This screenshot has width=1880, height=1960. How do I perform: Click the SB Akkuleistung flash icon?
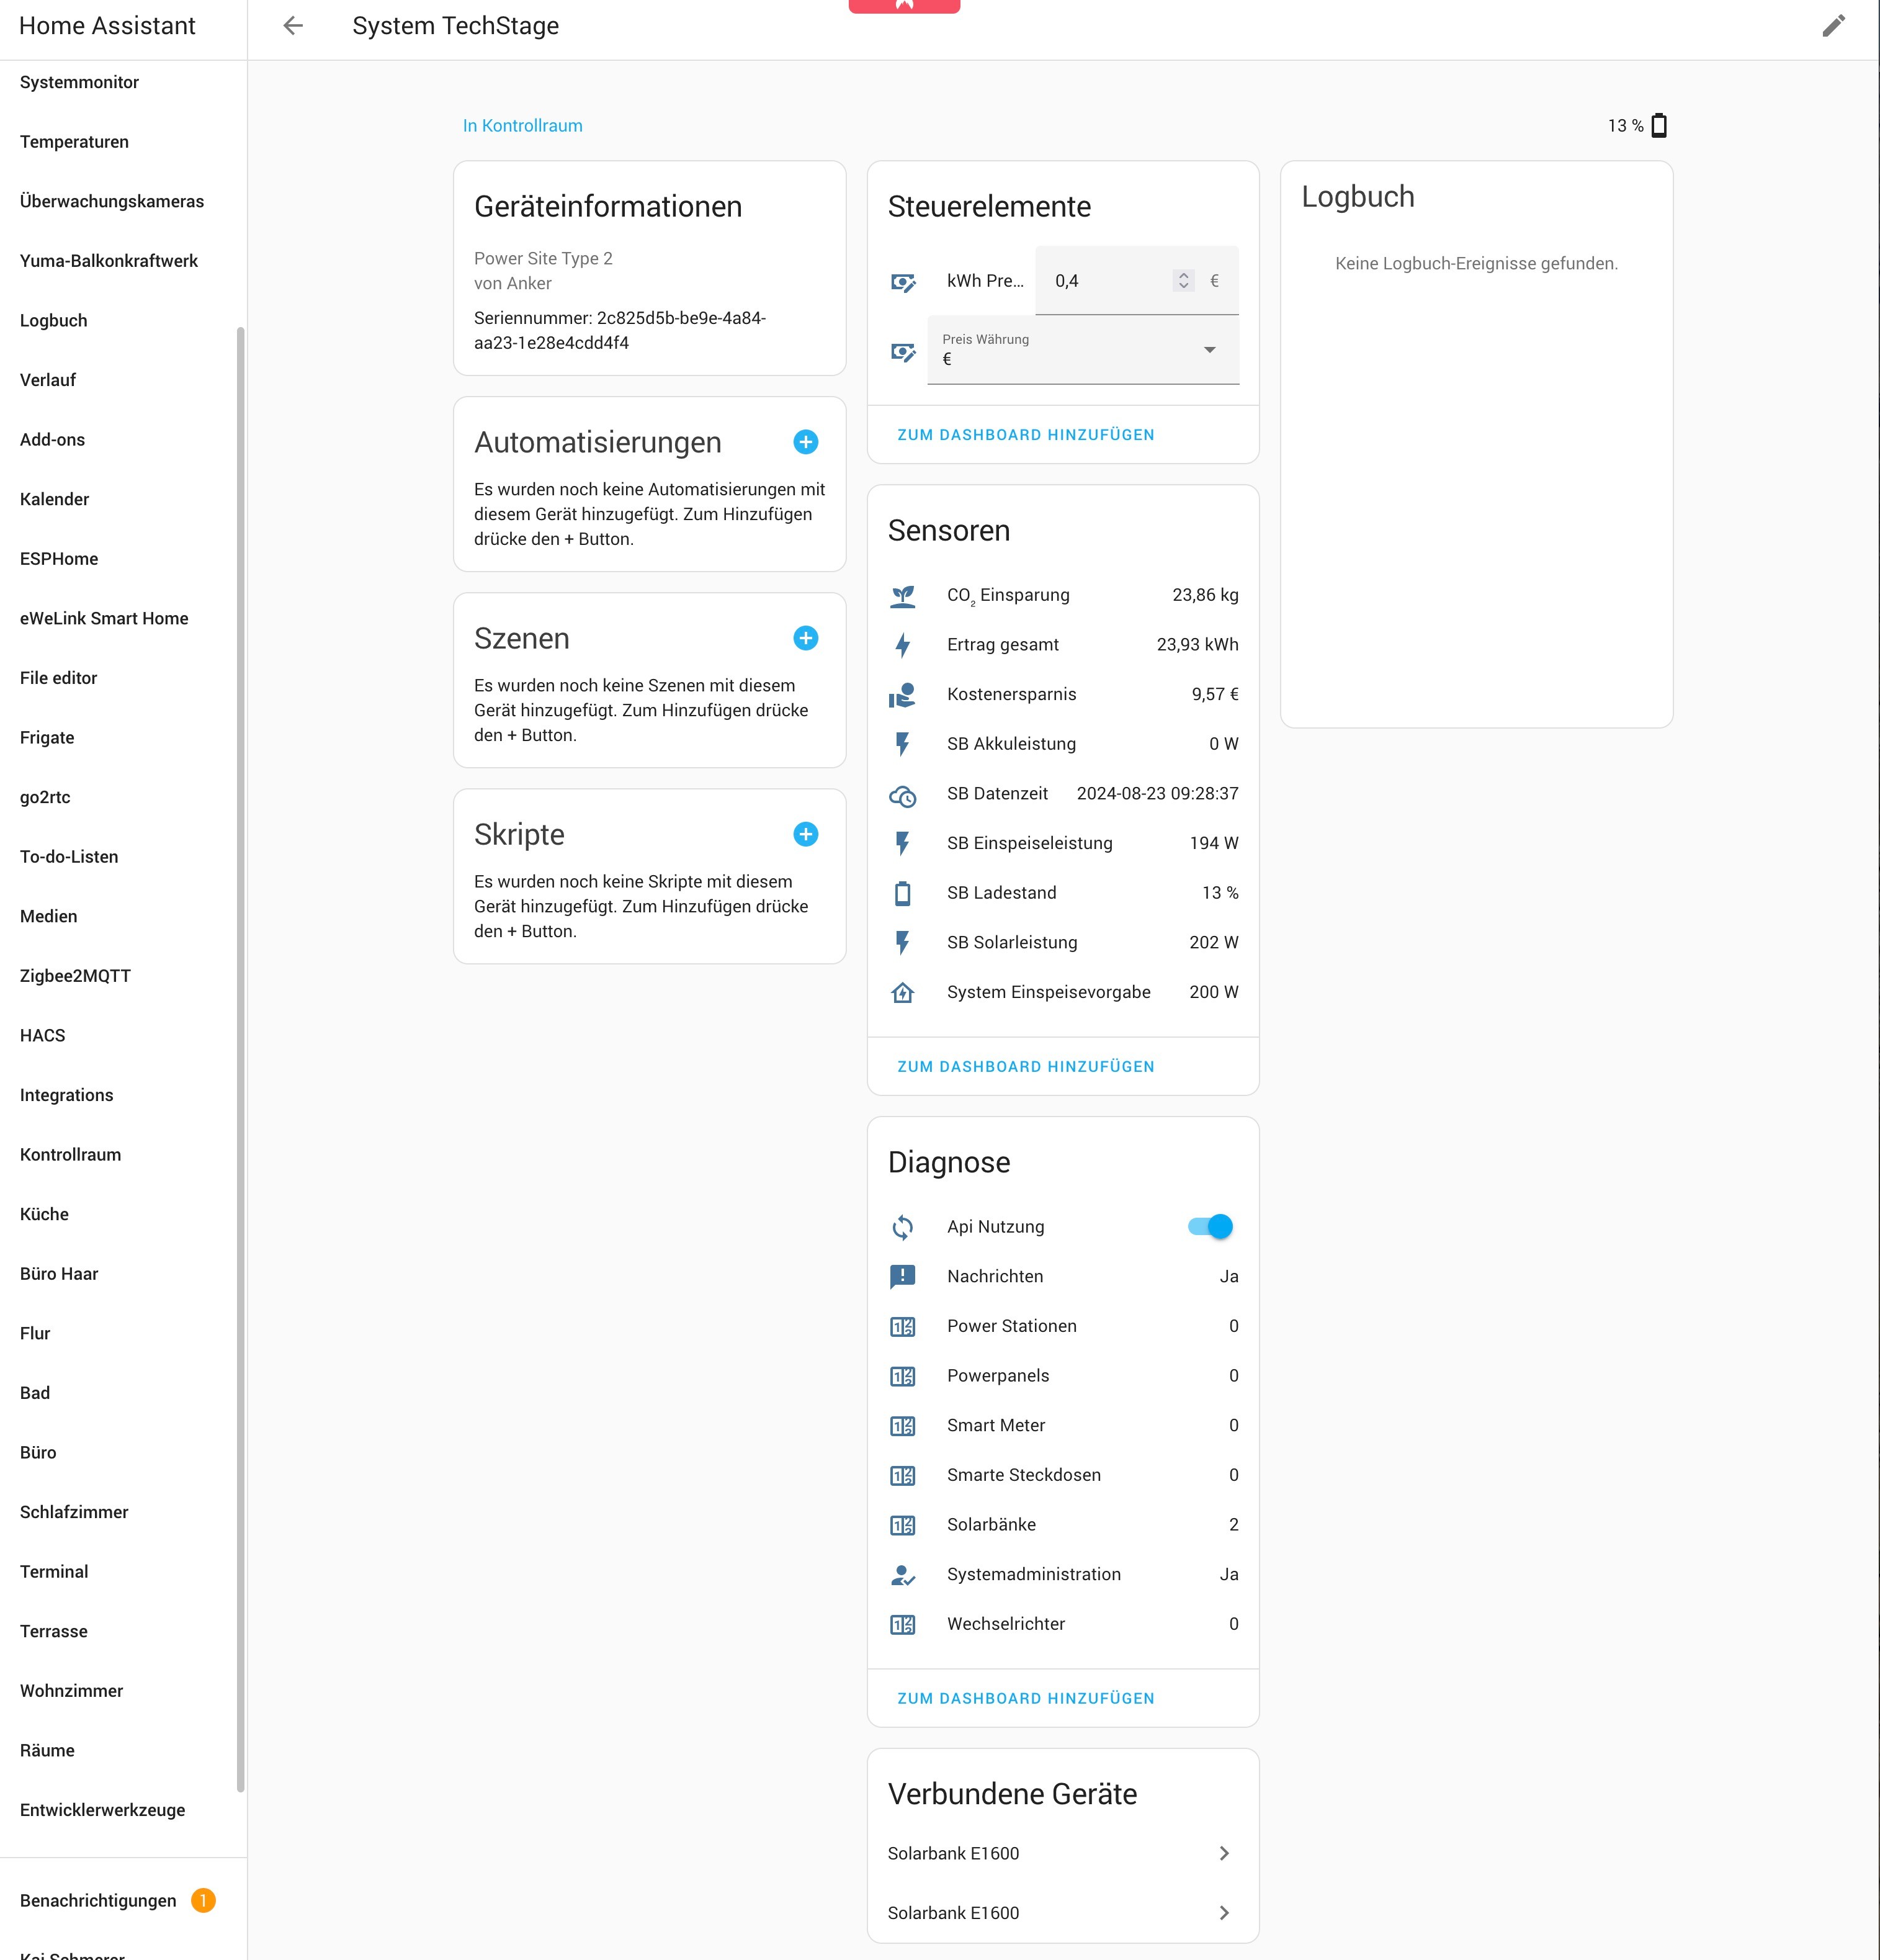pyautogui.click(x=903, y=744)
